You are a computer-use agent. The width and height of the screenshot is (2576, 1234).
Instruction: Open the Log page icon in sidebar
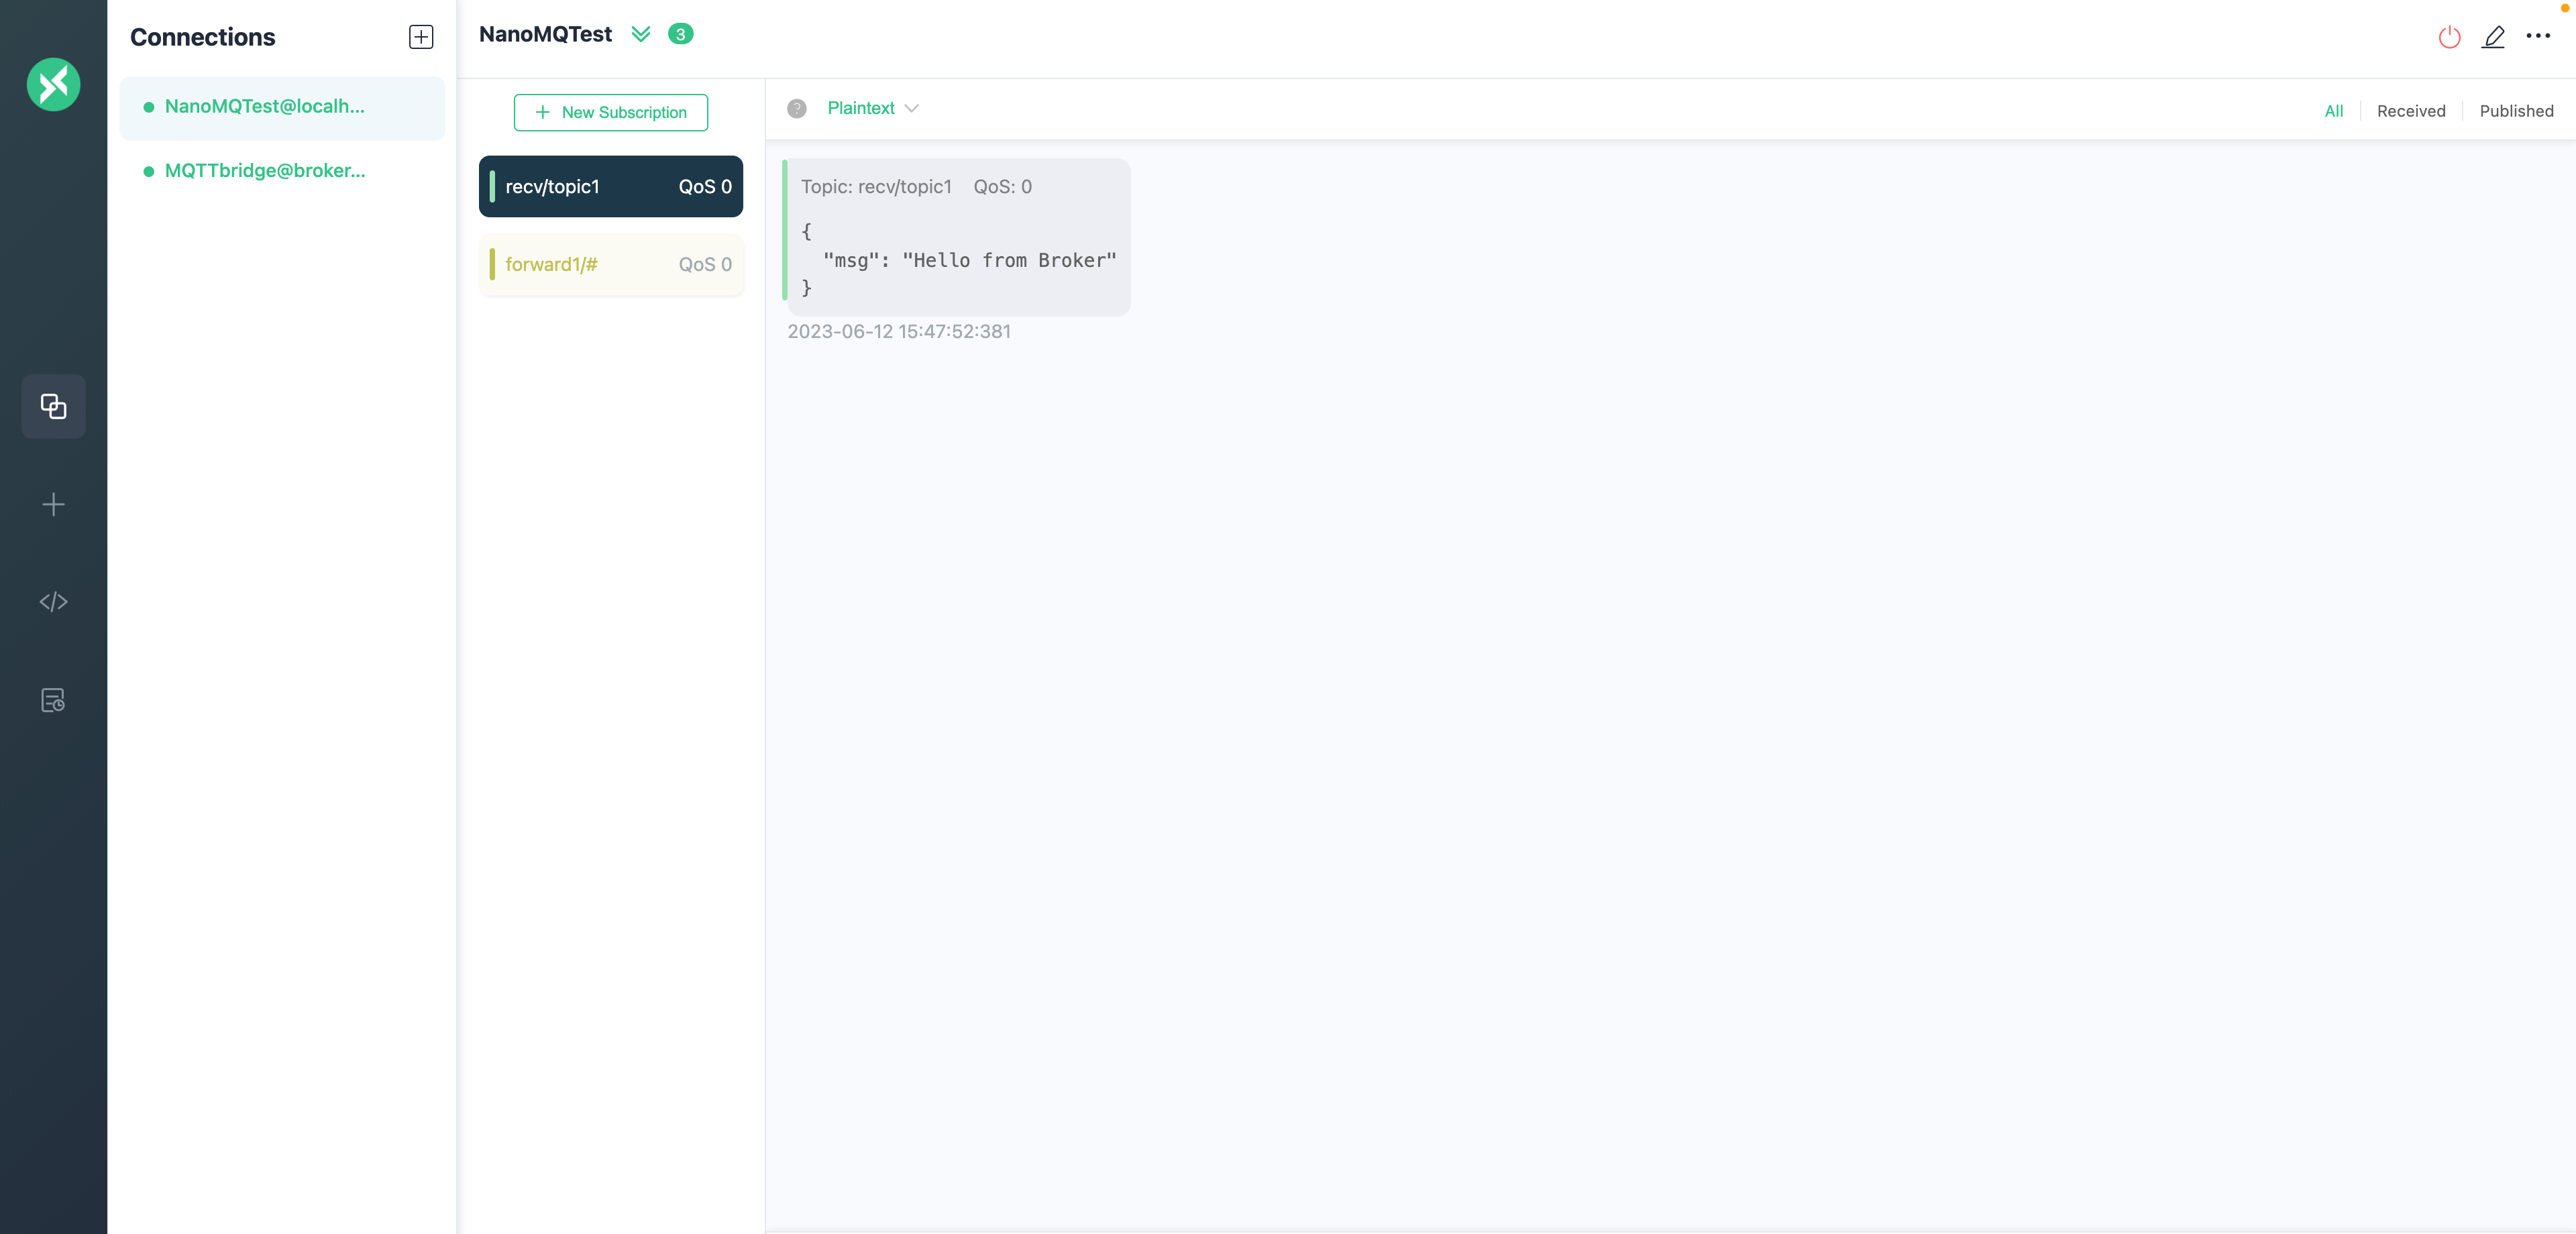tap(53, 700)
